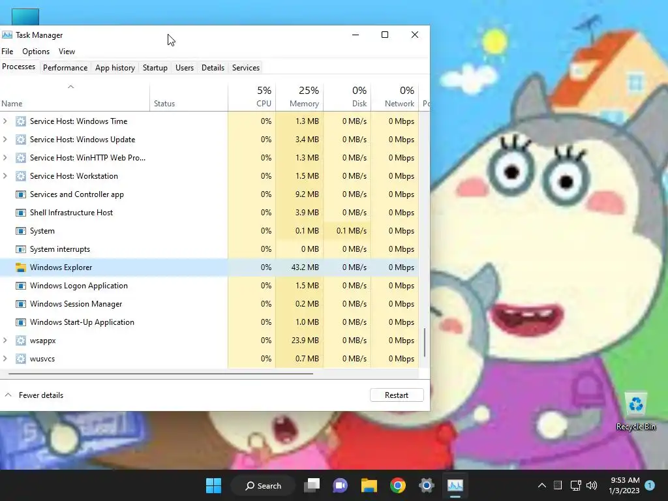Click the gear icon for Service Host: Workstation
Image resolution: width=668 pixels, height=501 pixels.
(20, 176)
